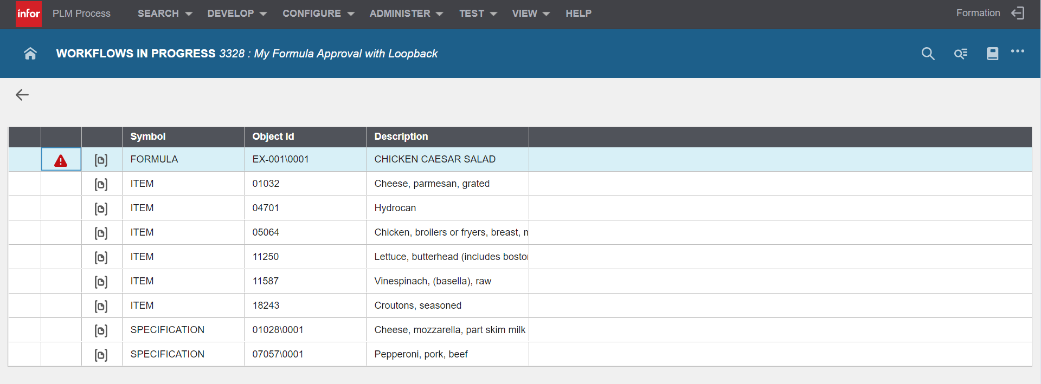1041x384 pixels.
Task: Open document icon for Hydrocan row
Action: 101,209
